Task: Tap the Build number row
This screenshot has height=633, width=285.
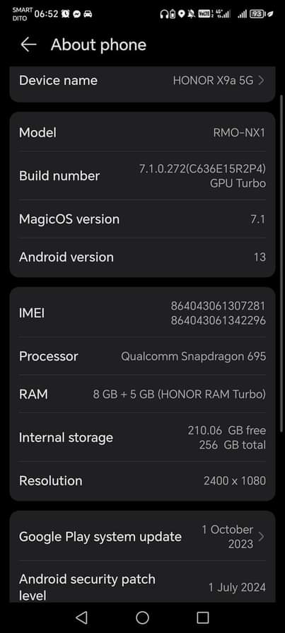Action: tap(143, 176)
